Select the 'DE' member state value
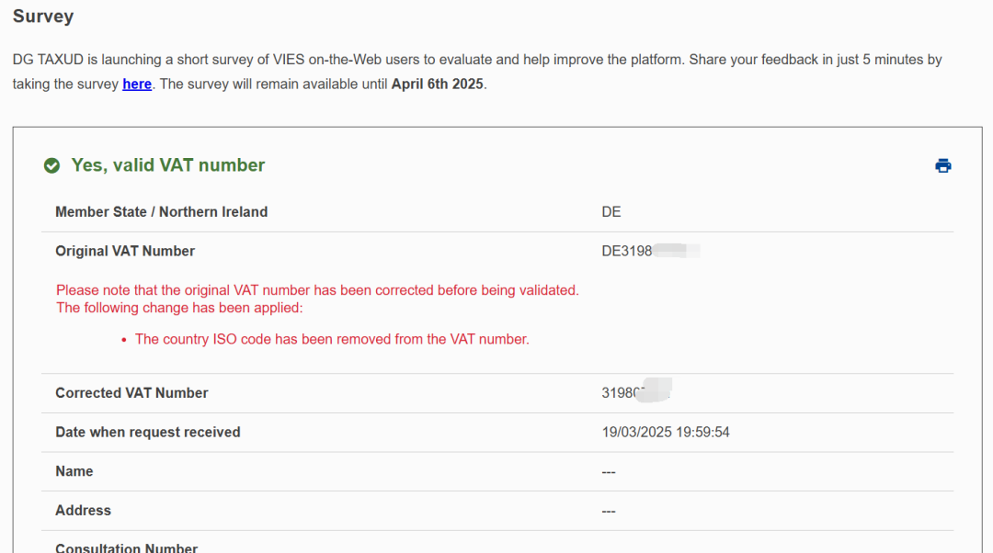Screen dimensions: 993x553 tap(611, 212)
